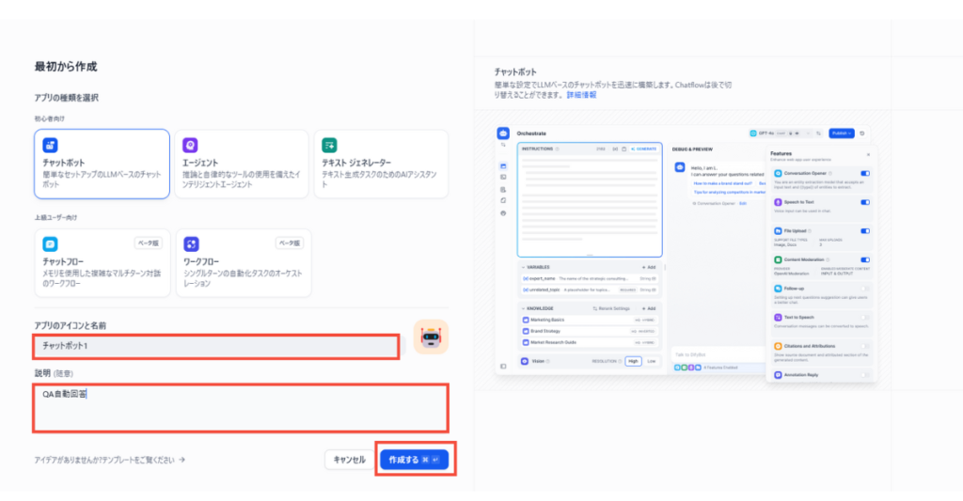Image resolution: width=963 pixels, height=501 pixels.
Task: Toggle Conversation Opener switch in the preview
Action: tap(865, 174)
